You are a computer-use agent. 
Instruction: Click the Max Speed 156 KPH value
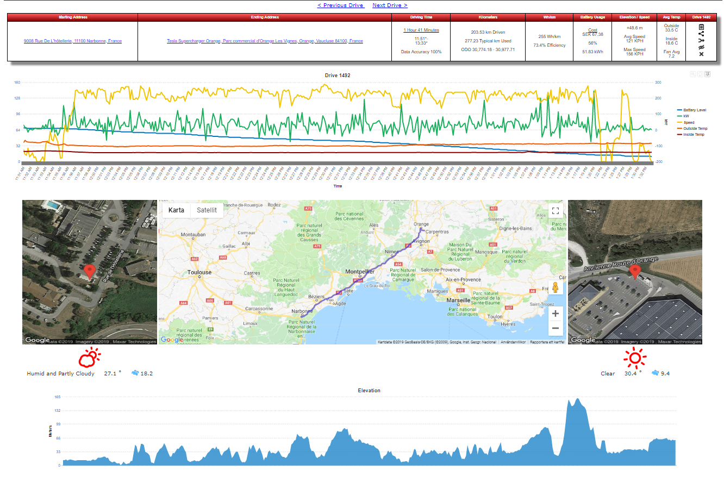pos(634,52)
